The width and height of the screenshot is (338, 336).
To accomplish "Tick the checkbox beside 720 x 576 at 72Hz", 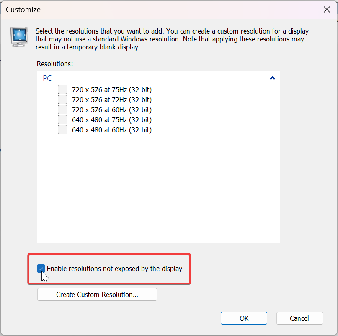I will (62, 100).
